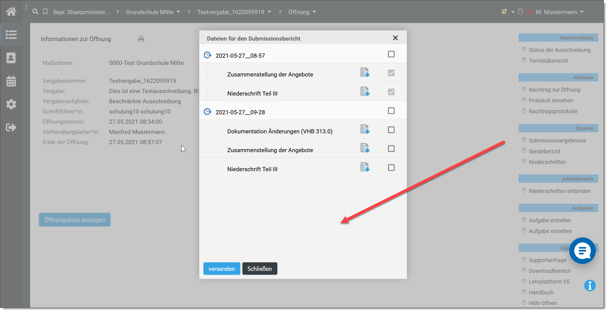Click the document edit icon in header
Viewport: 608px width, 312px height.
pyautogui.click(x=521, y=12)
